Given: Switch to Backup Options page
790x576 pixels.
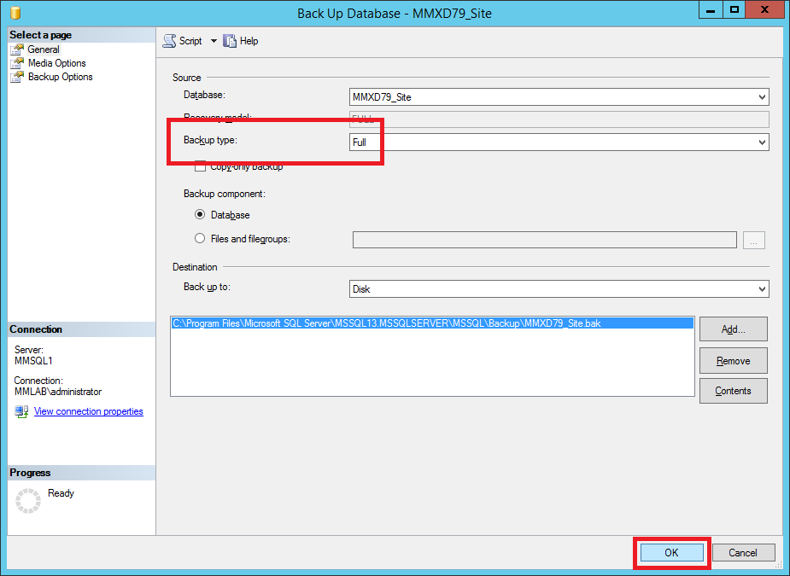Looking at the screenshot, I should [x=60, y=77].
